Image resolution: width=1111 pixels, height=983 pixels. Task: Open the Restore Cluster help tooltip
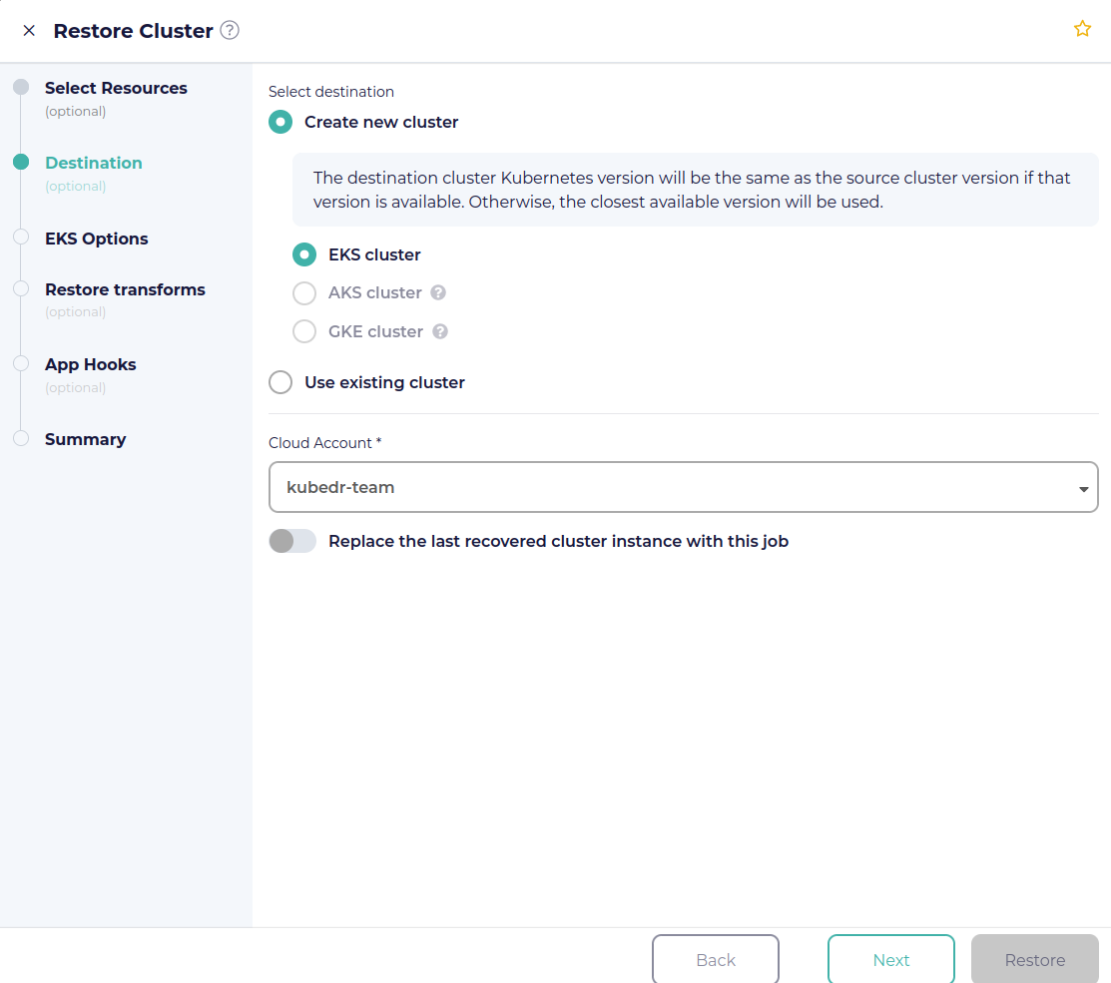click(229, 30)
